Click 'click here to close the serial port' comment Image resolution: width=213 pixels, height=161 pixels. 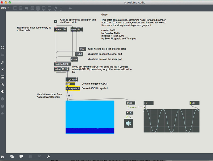105,59
